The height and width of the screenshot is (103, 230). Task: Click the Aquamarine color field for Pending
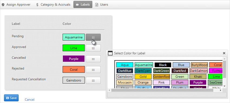click(74, 37)
